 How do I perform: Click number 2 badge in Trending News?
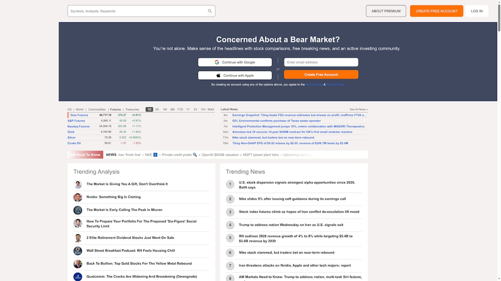(230, 199)
